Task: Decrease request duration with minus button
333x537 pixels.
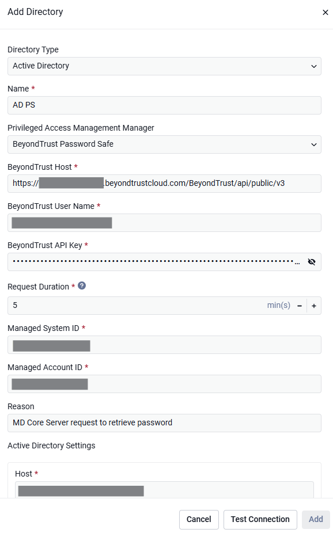Action: point(300,306)
